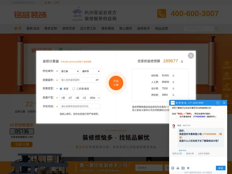This screenshot has height=174, width=232.
Task: Open the 湖州市 city dropdown
Action: coord(91,71)
